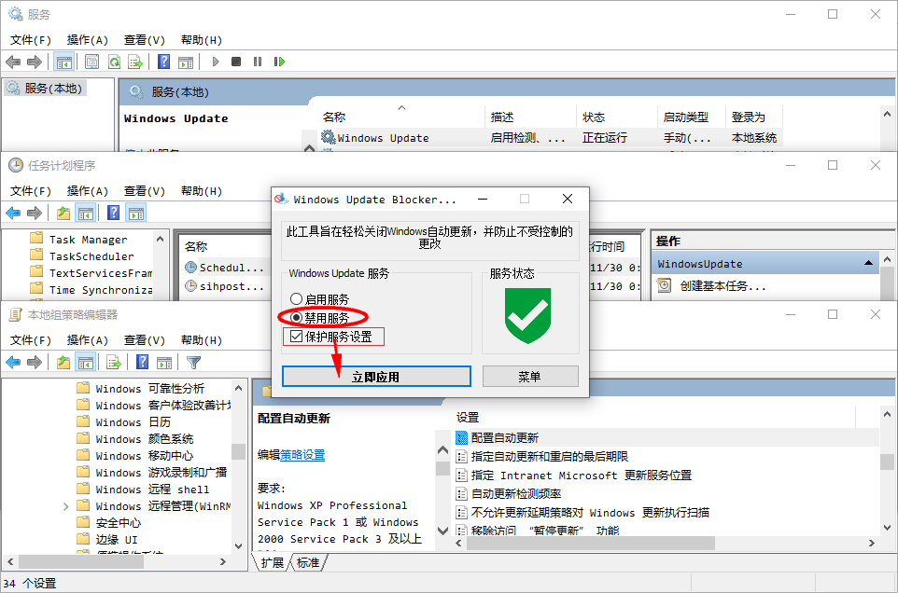Viewport: 898px width, 593px height.
Task: Click Services toolbar help question mark icon
Action: click(163, 62)
